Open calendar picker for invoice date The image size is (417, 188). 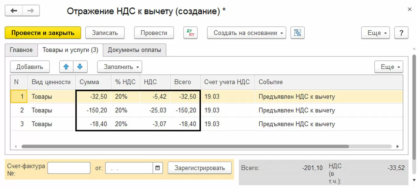[157, 168]
